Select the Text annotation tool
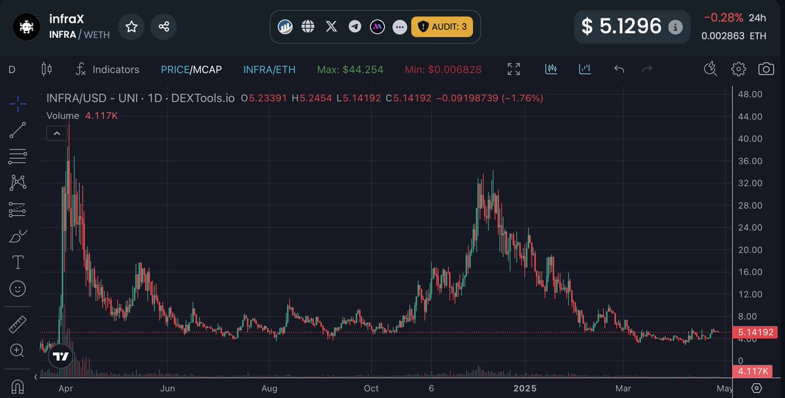This screenshot has width=785, height=398. [x=18, y=263]
